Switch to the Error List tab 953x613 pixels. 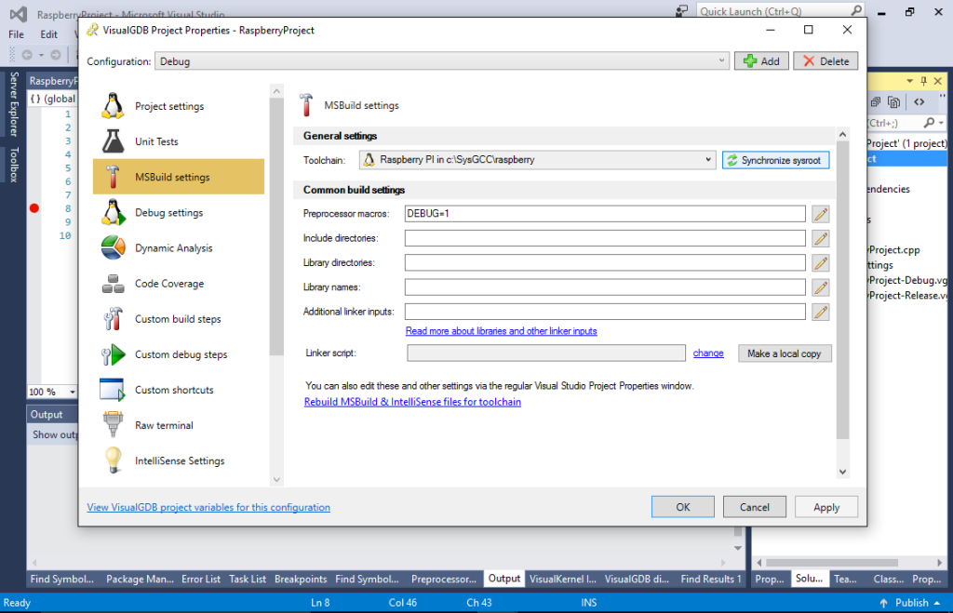[x=201, y=579]
